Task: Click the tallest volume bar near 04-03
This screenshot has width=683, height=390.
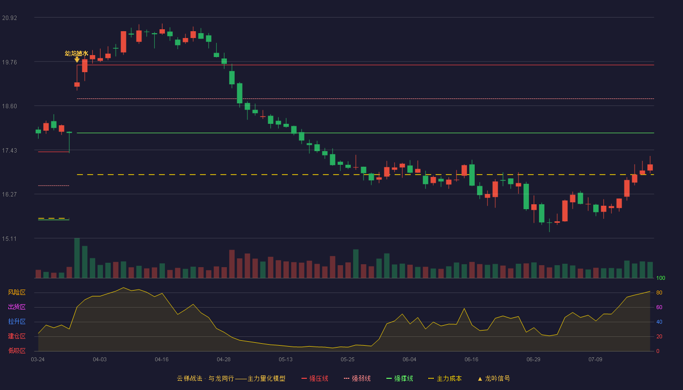Action: pyautogui.click(x=77, y=258)
